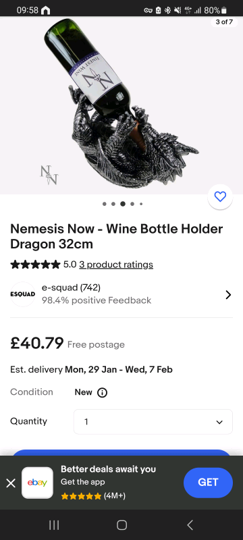Tap the e-squad (742) seller name
The height and width of the screenshot is (540, 243).
[x=71, y=288]
